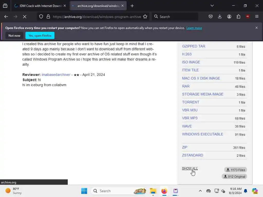Open File Explorer from taskbar
The image size is (263, 197).
coord(153,191)
